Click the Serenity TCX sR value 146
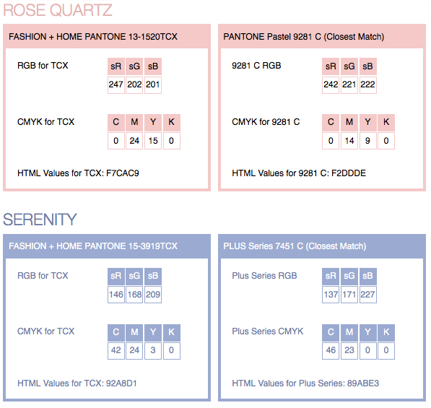 [x=116, y=295]
